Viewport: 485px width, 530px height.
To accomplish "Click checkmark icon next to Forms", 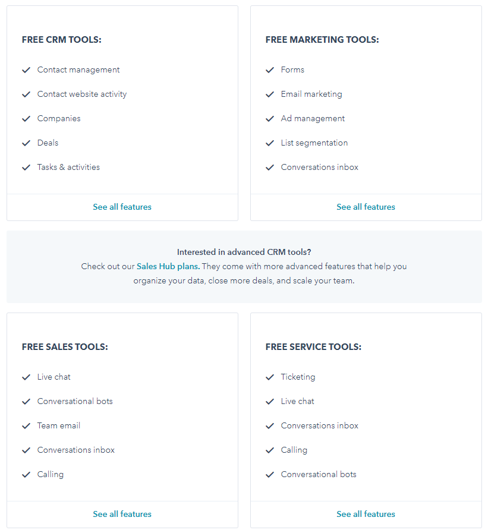I will click(x=270, y=70).
